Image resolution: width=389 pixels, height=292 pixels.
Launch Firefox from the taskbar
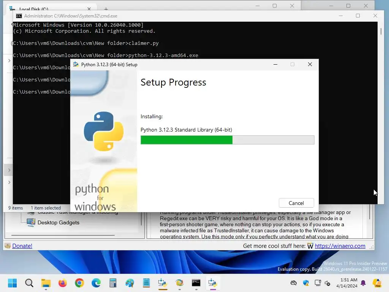click(63, 283)
